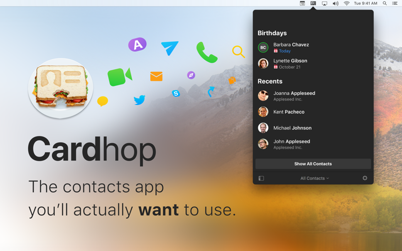This screenshot has width=402, height=251.
Task: Click the green FaceTime video icon
Action: 120,77
